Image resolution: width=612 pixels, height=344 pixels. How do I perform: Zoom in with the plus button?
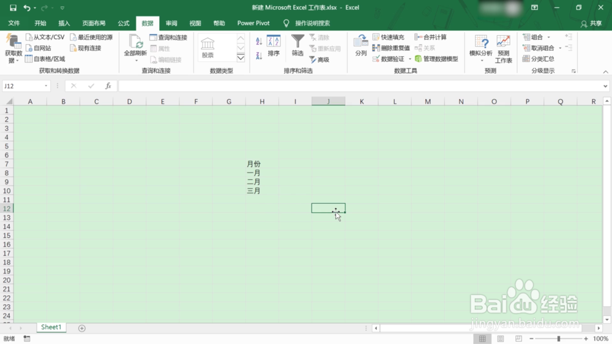(x=586, y=338)
